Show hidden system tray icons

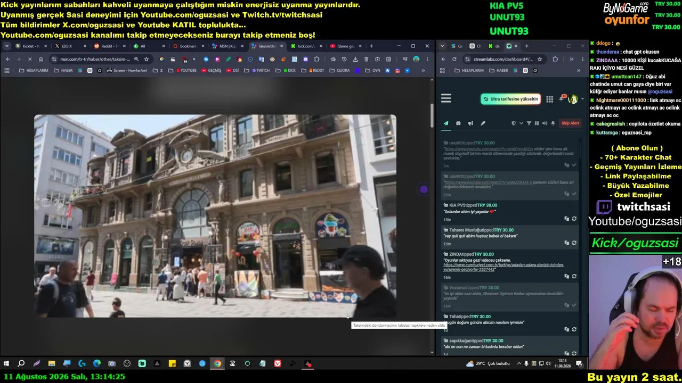(519, 364)
